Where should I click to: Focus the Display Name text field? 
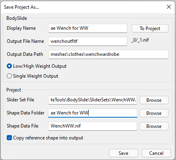[x=88, y=28]
